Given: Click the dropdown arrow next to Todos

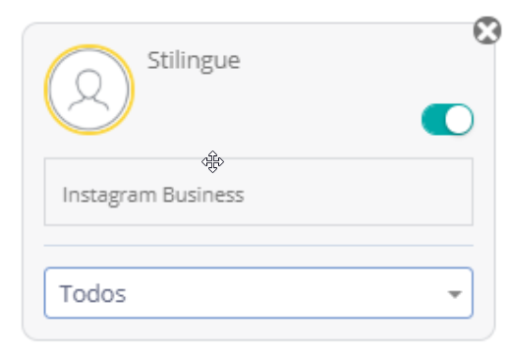Looking at the screenshot, I should point(455,294).
